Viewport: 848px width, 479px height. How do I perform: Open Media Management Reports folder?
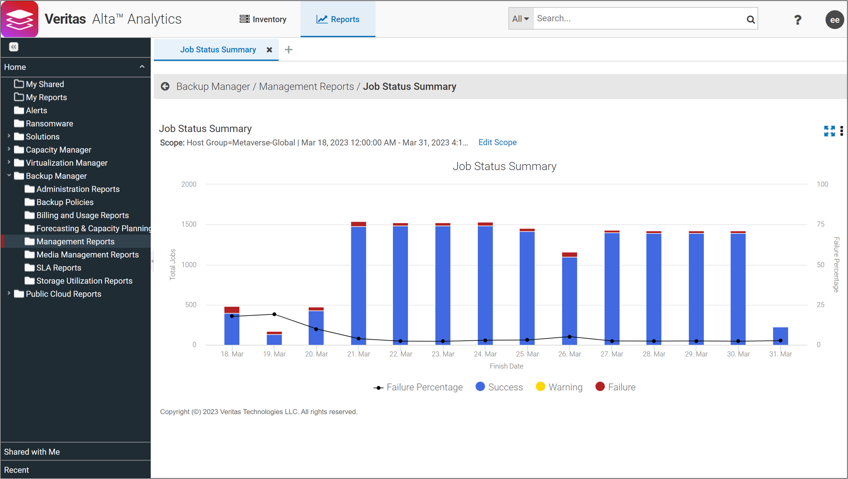[82, 255]
